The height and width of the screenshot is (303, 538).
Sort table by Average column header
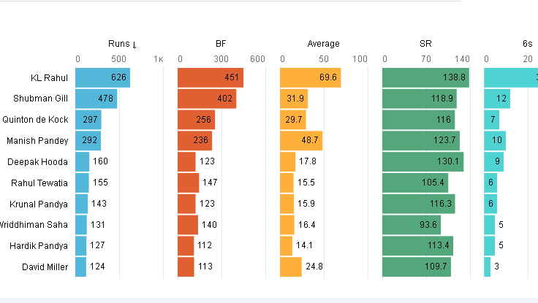tap(324, 44)
